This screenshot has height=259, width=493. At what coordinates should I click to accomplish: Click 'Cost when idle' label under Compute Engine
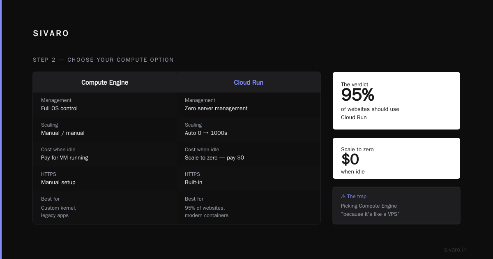[x=58, y=150]
